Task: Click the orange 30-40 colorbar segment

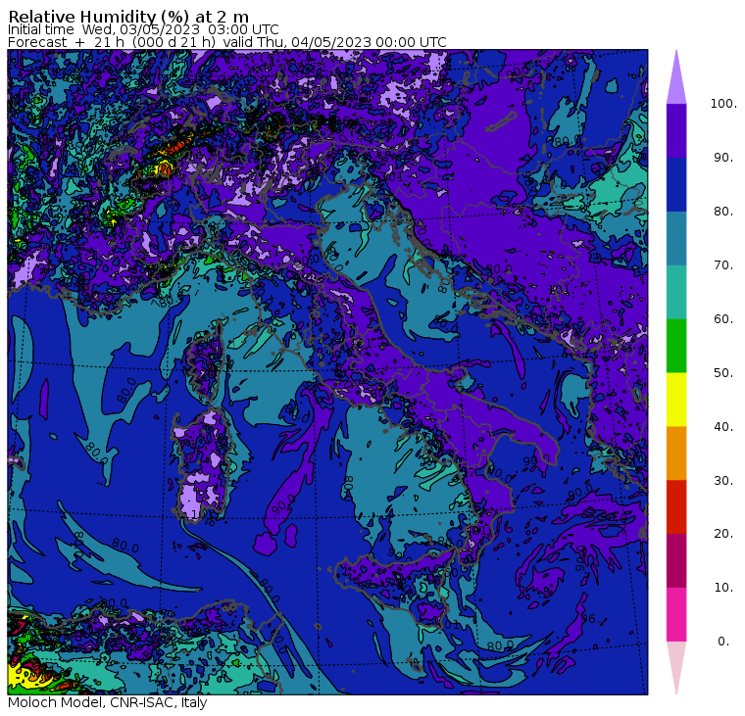Action: pyautogui.click(x=676, y=453)
